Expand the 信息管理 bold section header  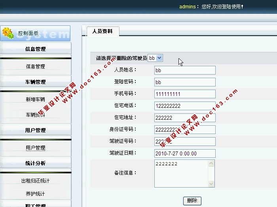click(x=36, y=49)
